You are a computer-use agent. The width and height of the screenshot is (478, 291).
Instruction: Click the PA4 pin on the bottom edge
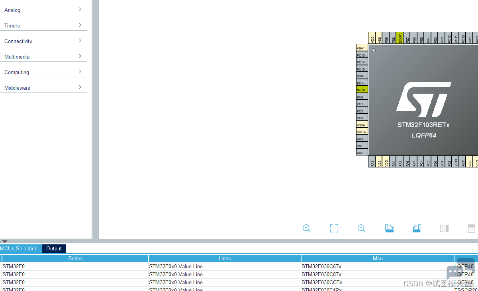pos(393,161)
